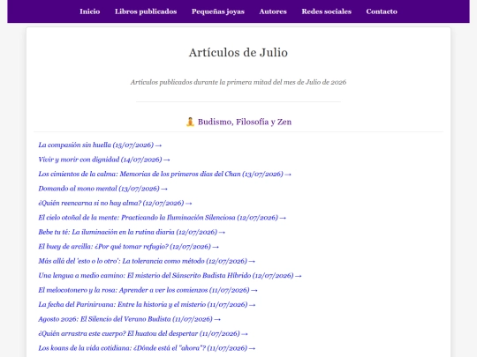Open article La compasión sin huella
477x357 pixels.
(x=100, y=145)
